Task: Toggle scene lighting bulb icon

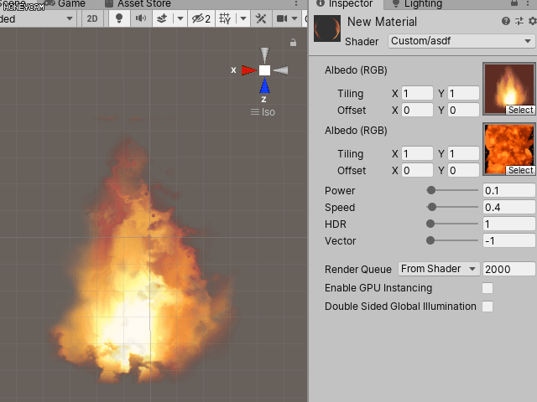Action: point(119,18)
